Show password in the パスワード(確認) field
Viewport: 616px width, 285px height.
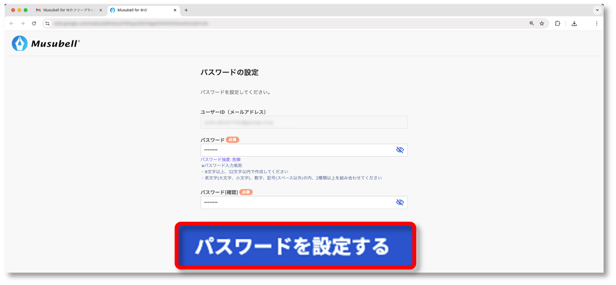click(400, 203)
